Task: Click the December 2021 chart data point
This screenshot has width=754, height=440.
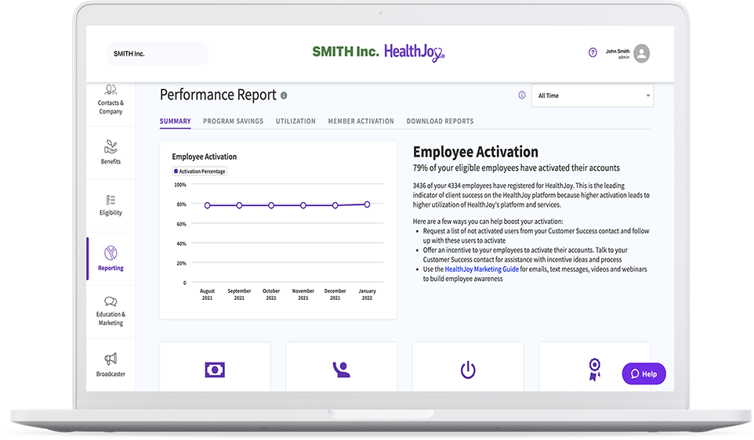Action: pyautogui.click(x=335, y=205)
